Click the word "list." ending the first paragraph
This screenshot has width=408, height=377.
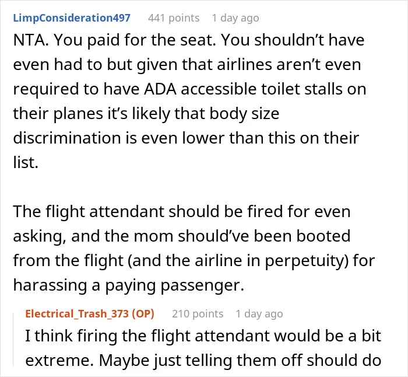pyautogui.click(x=26, y=162)
